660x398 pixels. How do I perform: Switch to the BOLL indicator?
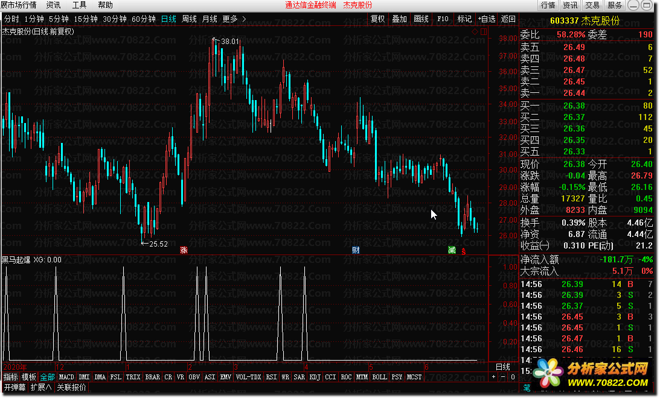379,377
